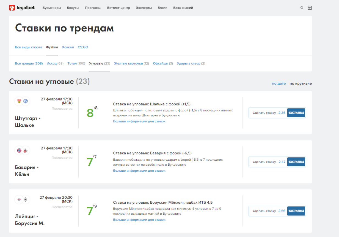The width and height of the screenshot is (339, 237).
Task: Click the Köln team crest icon
Action: [x=26, y=150]
